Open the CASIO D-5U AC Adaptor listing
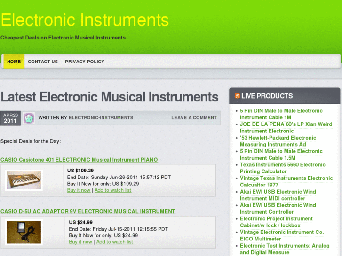The height and width of the screenshot is (256, 342). coord(87,211)
